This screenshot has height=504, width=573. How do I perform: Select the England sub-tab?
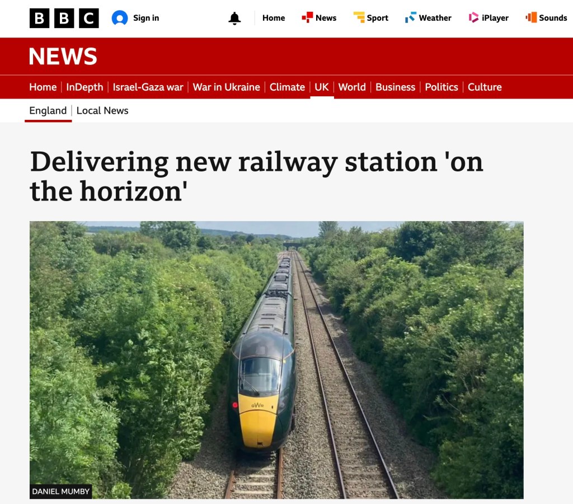click(48, 110)
